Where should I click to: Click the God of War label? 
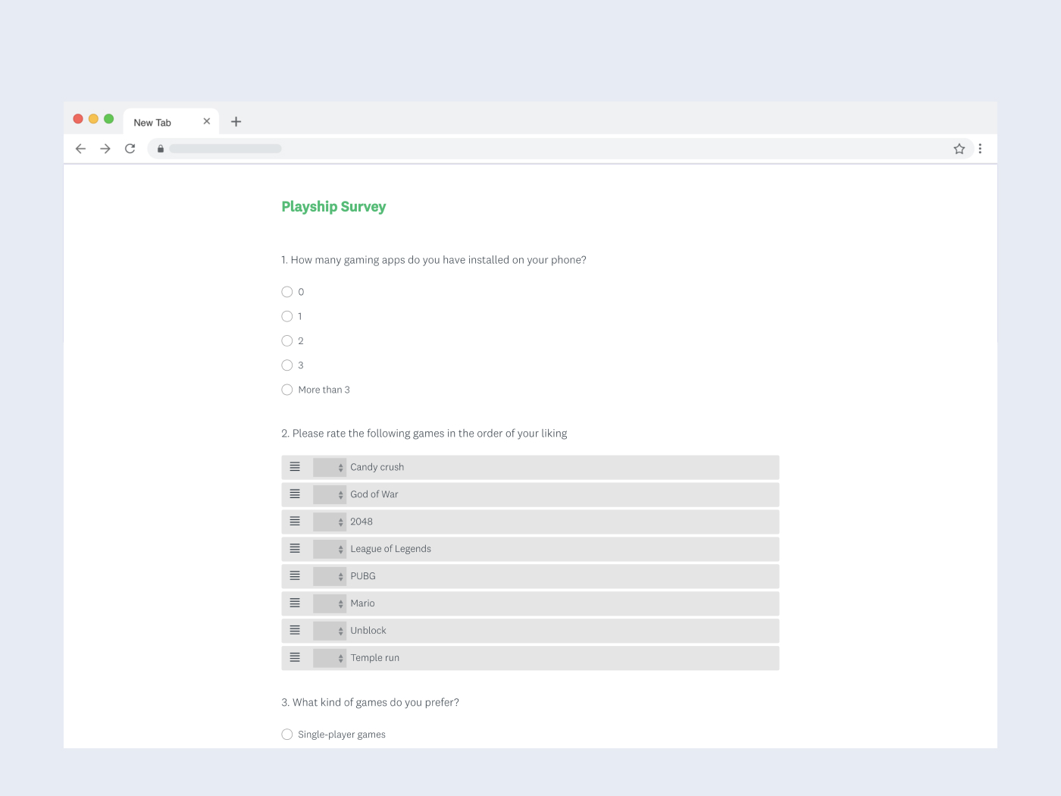374,494
